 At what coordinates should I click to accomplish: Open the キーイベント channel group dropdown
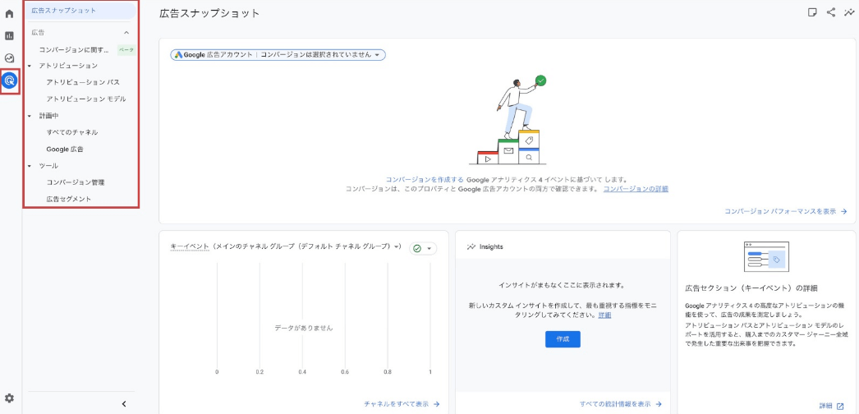click(x=285, y=246)
